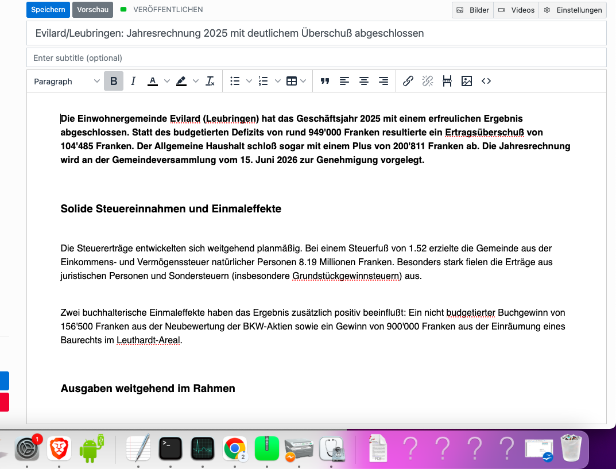Open Paragraph format dropdown
Image resolution: width=616 pixels, height=469 pixels.
tap(67, 82)
